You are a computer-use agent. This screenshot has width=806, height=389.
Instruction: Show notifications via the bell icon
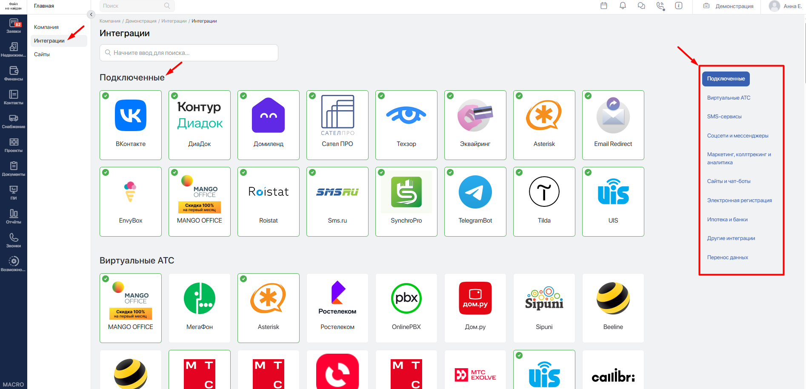(x=623, y=6)
